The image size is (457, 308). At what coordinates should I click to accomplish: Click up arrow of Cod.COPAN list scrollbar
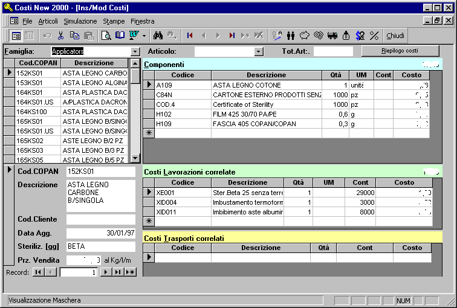[135, 63]
